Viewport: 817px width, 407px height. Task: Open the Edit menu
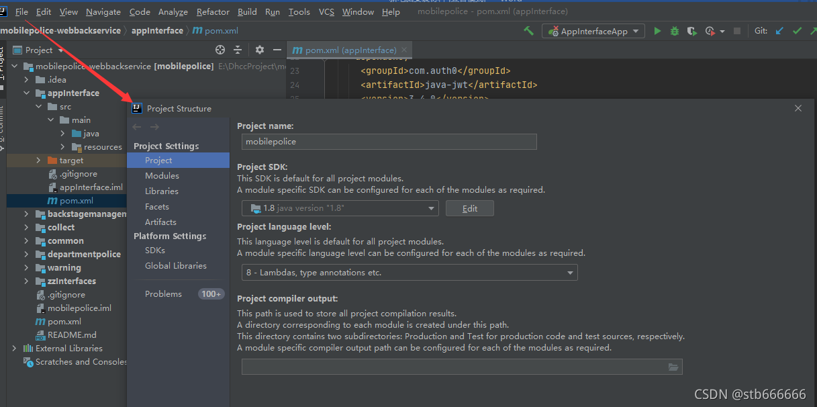pyautogui.click(x=44, y=11)
